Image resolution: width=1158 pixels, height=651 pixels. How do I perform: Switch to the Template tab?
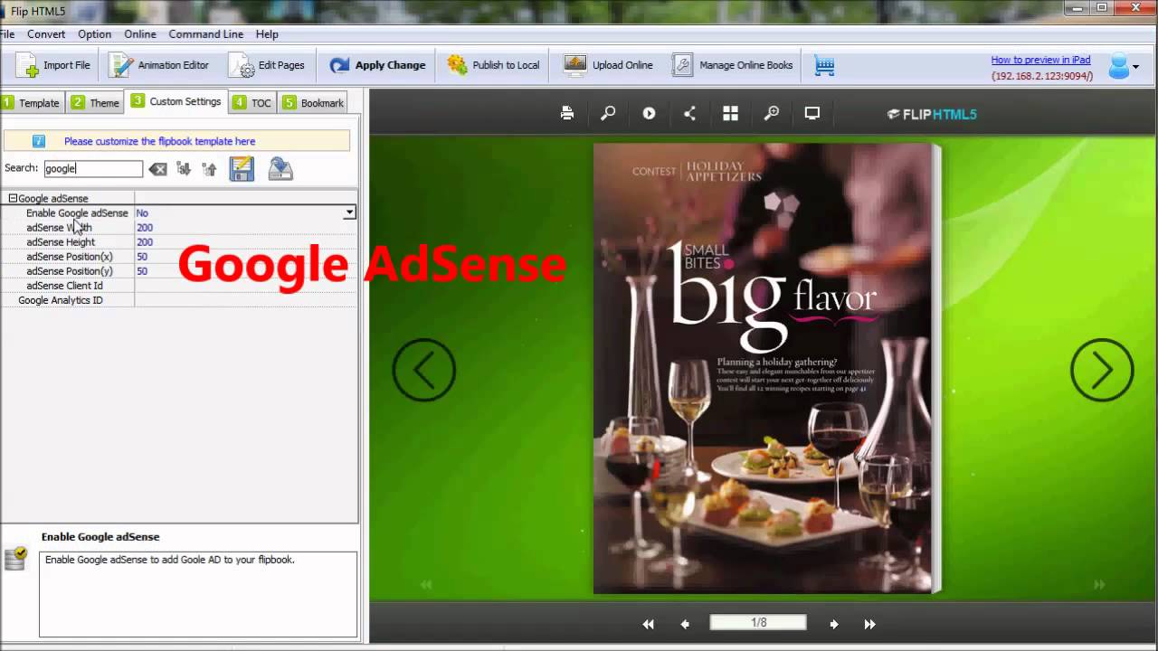tap(31, 103)
